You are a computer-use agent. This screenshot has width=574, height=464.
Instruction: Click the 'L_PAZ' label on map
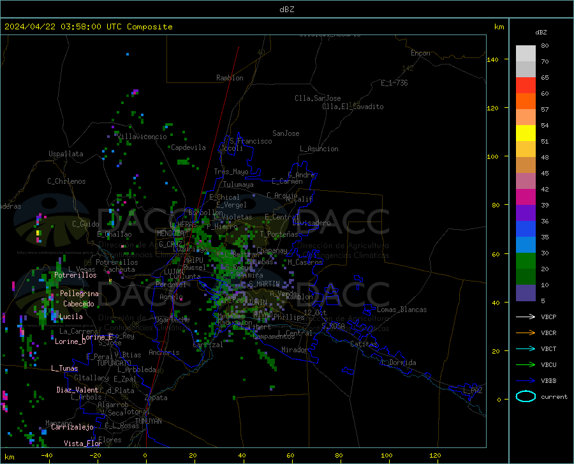[473, 391]
